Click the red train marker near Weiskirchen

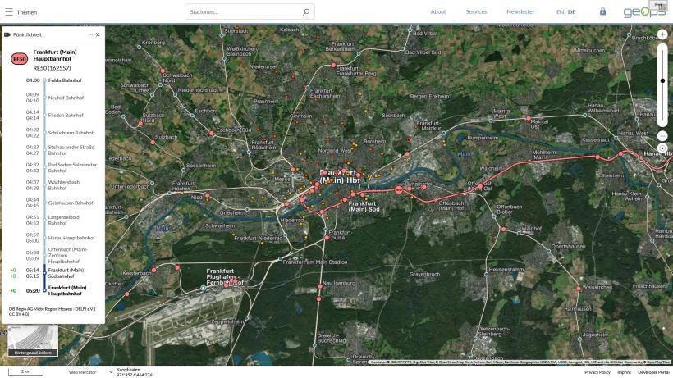579,289
